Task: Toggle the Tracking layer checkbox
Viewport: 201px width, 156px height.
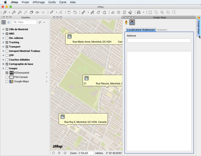Action: tap(7, 42)
